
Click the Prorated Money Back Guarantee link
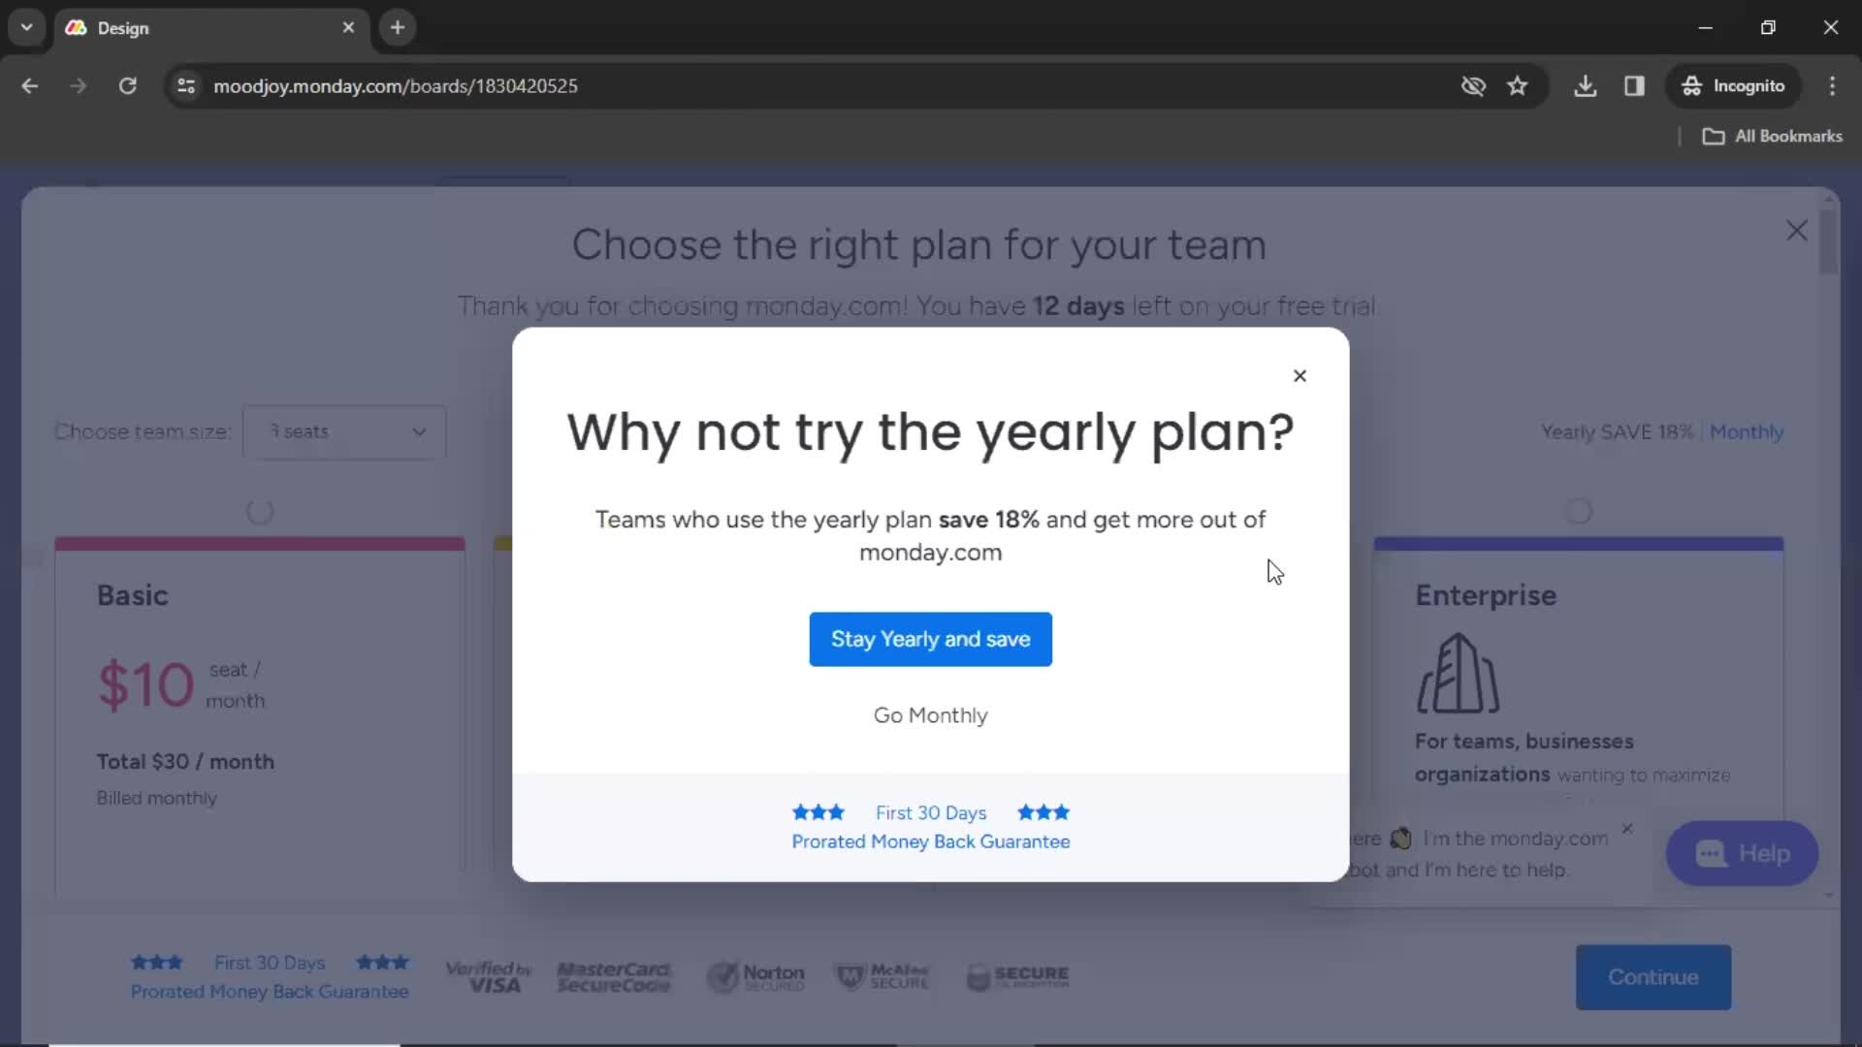click(x=930, y=841)
